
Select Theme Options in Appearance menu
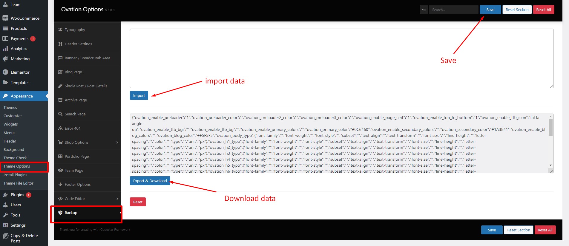point(17,166)
